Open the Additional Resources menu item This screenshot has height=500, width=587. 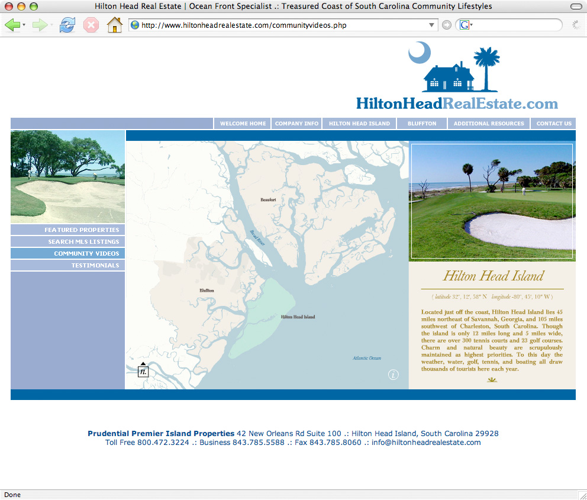489,124
